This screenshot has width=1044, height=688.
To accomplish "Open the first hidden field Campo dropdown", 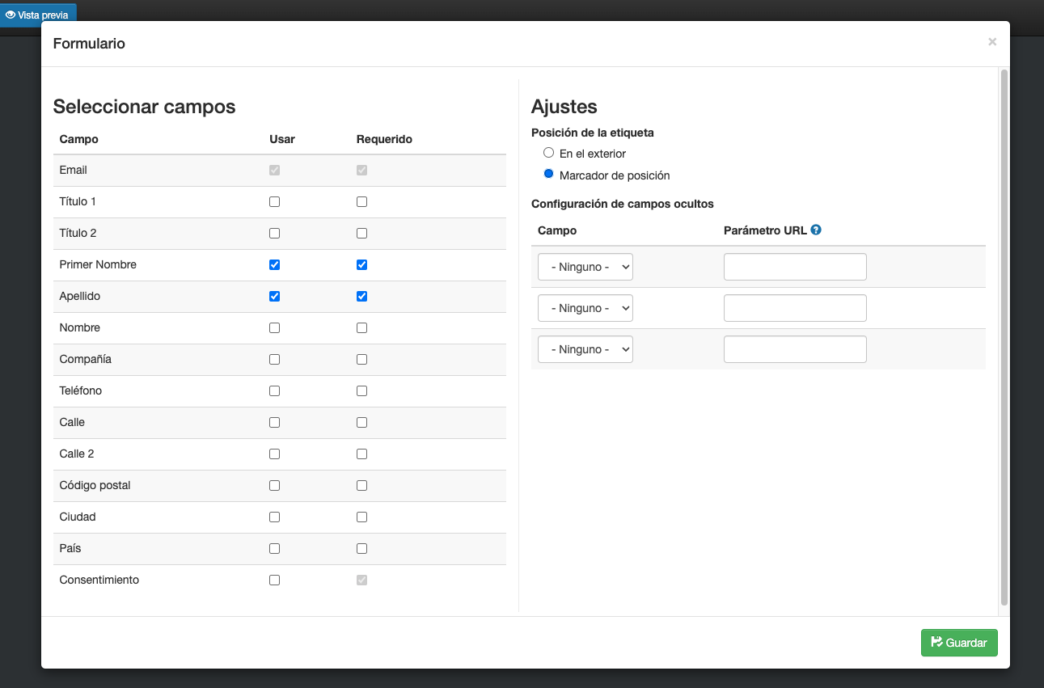I will [x=585, y=267].
